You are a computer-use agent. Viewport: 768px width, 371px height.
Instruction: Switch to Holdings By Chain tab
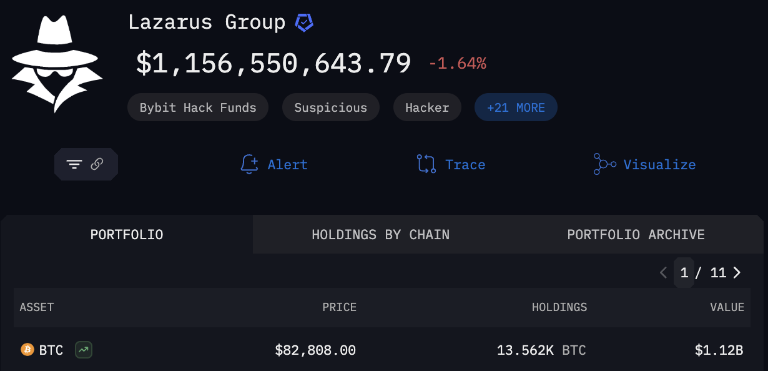pyautogui.click(x=380, y=235)
